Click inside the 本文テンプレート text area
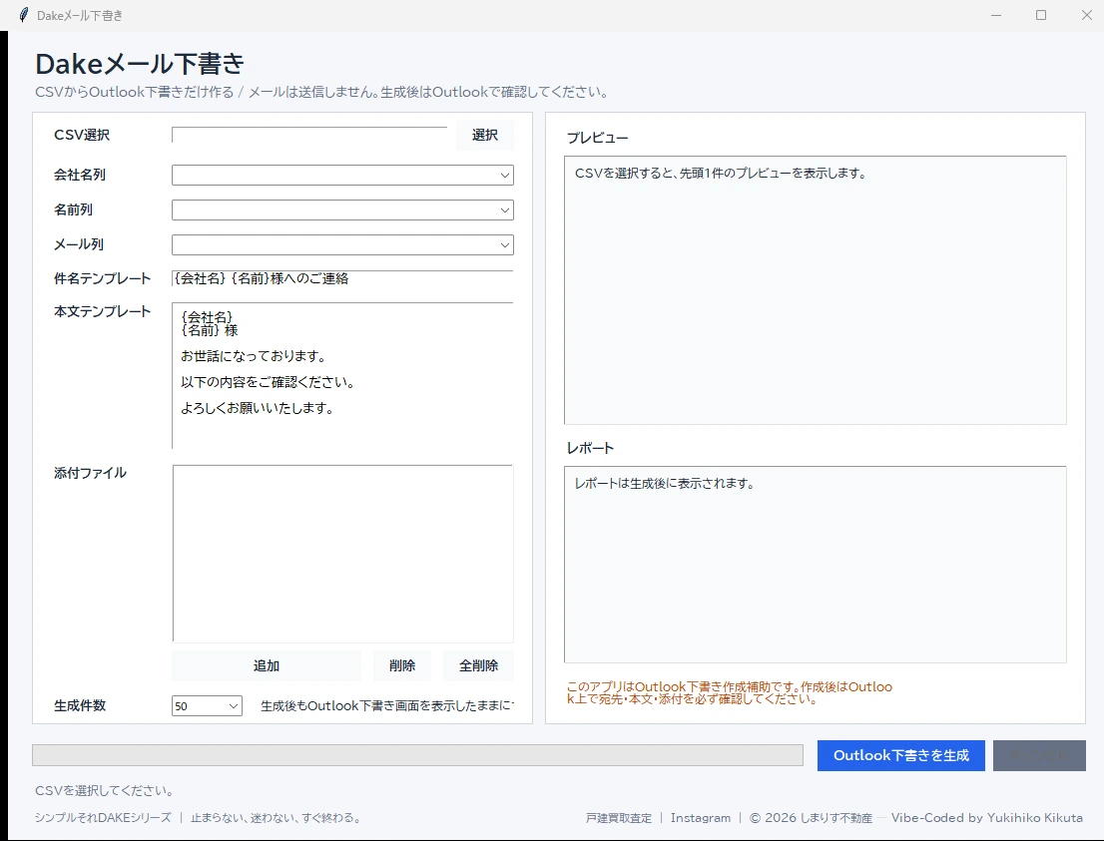This screenshot has width=1104, height=841. coord(342,375)
